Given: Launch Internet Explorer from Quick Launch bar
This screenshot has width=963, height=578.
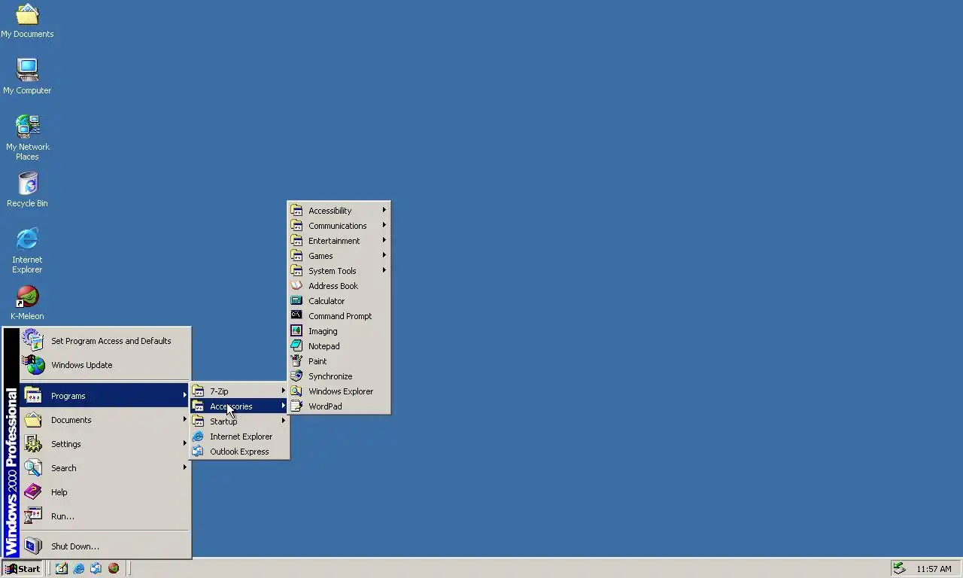Looking at the screenshot, I should 78,569.
